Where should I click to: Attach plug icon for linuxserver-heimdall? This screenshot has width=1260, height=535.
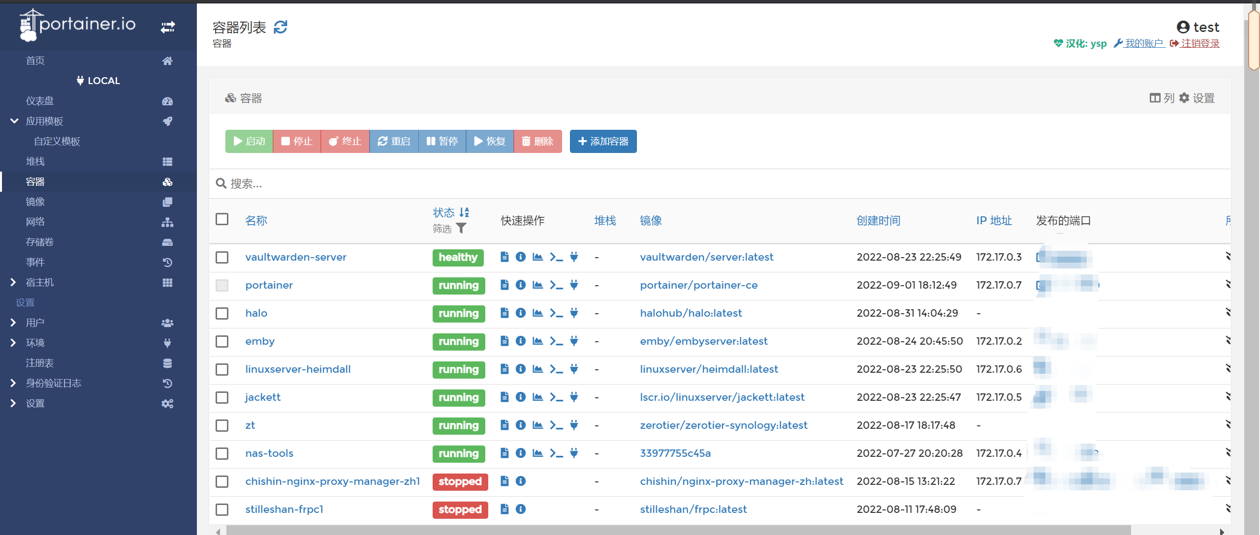(574, 369)
